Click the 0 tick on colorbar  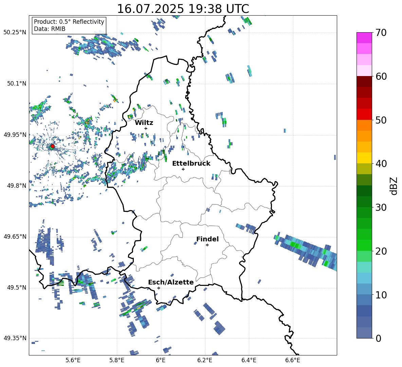(378, 338)
